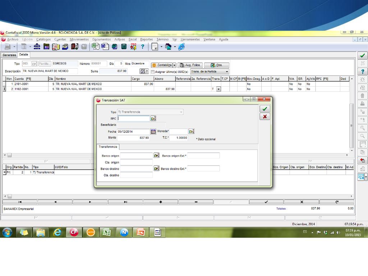Open Excel from the Windows taskbar
This screenshot has width=368, height=276.
tap(106, 233)
